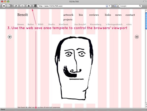
Task: Go back with the browser Back button
Action: pos(4,6)
